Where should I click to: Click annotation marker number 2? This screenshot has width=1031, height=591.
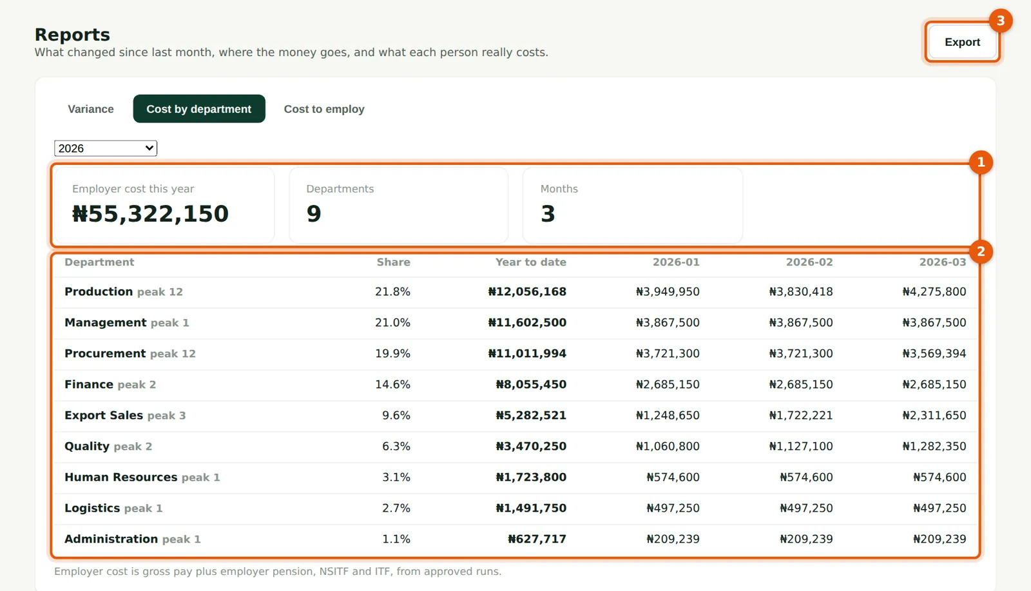pos(981,251)
